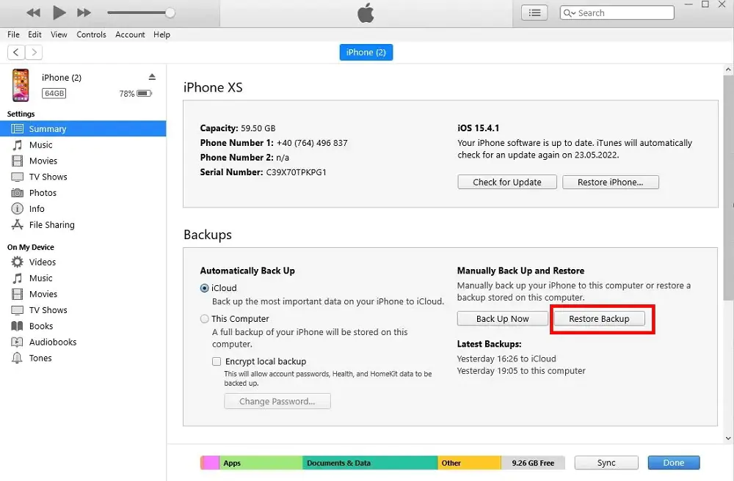734x481 pixels.
Task: Open the Help menu
Action: [x=162, y=34]
